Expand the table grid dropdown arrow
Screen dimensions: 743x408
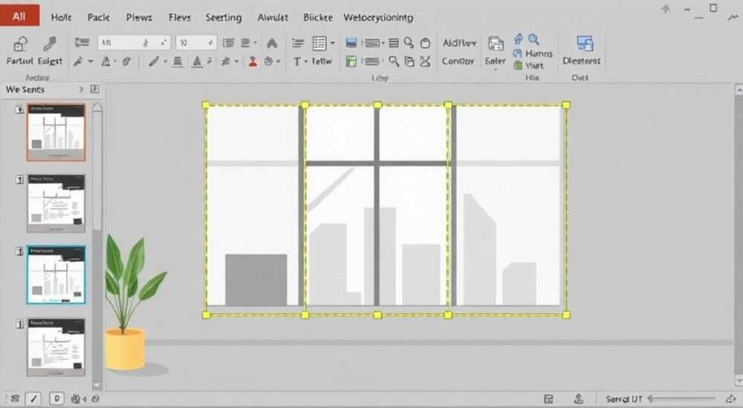tap(333, 43)
